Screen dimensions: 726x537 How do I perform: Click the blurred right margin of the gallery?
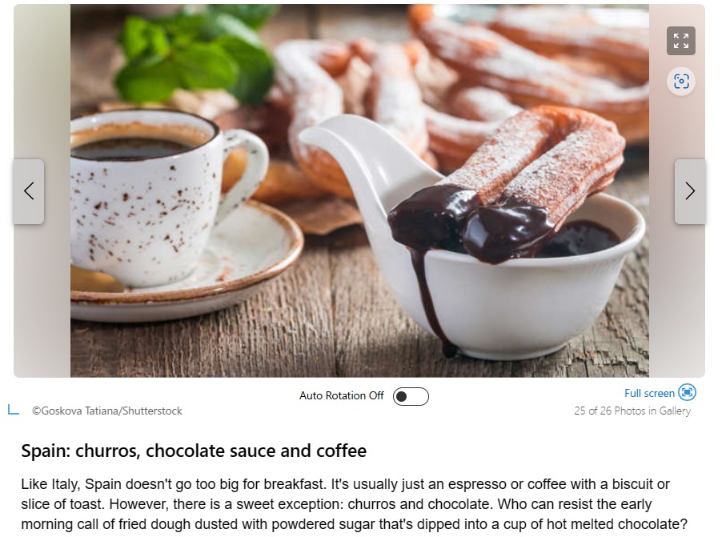pyautogui.click(x=677, y=287)
